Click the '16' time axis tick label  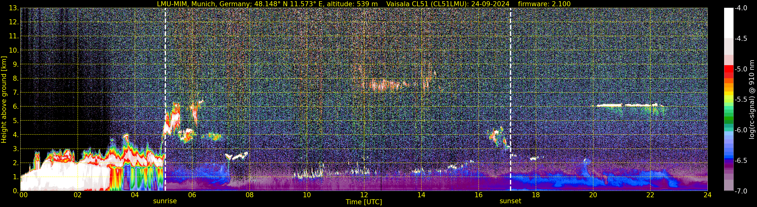point(478,195)
